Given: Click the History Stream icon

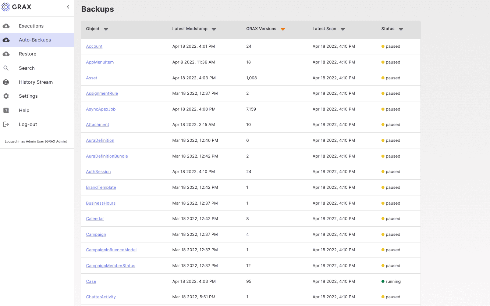Looking at the screenshot, I should tap(6, 82).
